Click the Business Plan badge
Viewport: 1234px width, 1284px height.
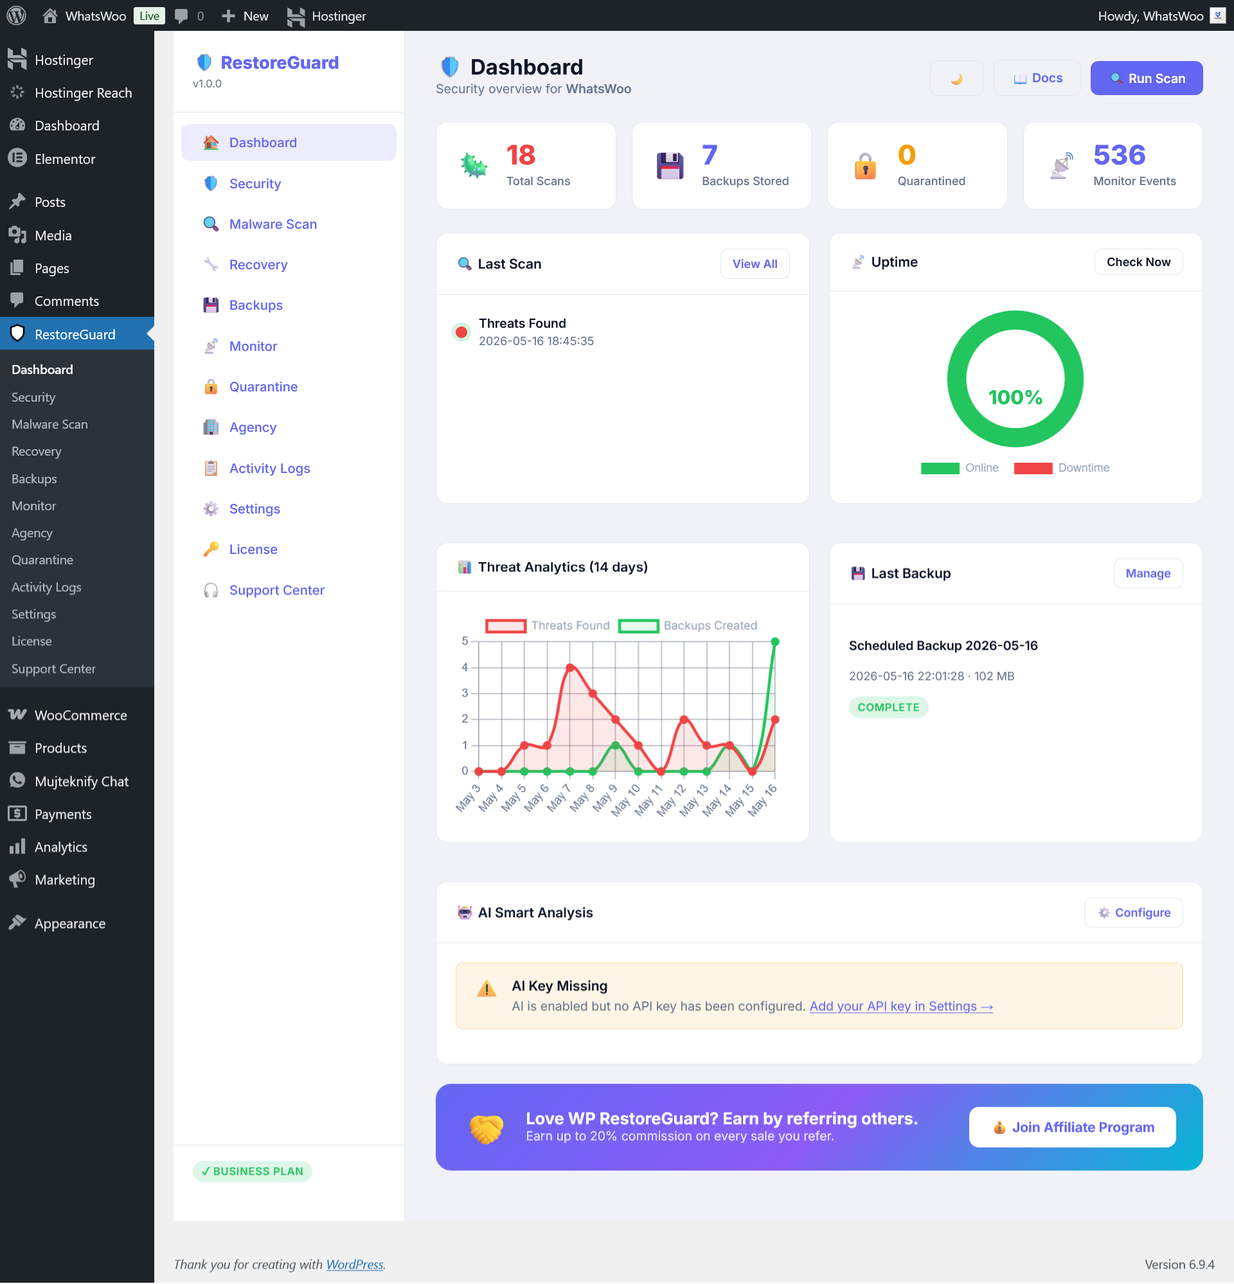pyautogui.click(x=253, y=1171)
